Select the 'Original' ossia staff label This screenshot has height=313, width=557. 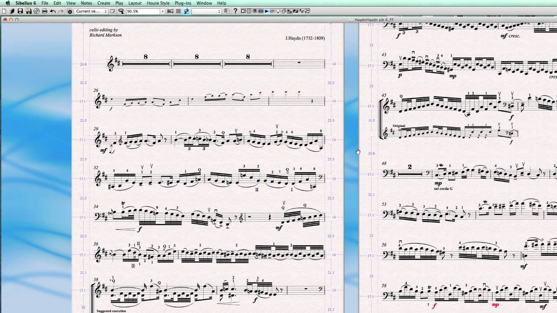(x=399, y=126)
